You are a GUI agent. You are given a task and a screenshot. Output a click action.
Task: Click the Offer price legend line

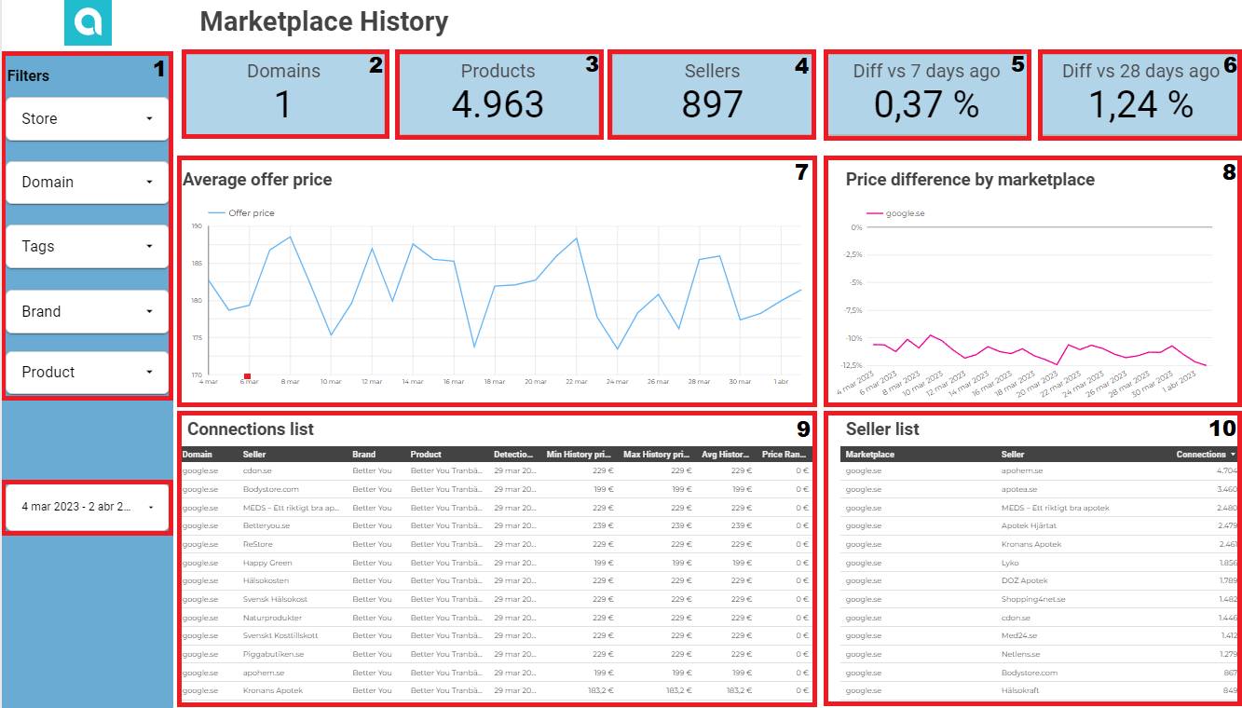tap(216, 213)
